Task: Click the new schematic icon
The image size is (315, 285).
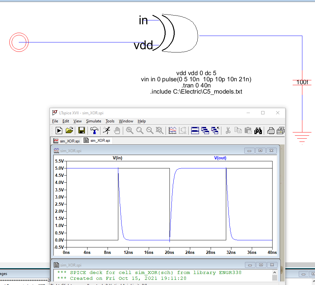Action: click(59, 131)
